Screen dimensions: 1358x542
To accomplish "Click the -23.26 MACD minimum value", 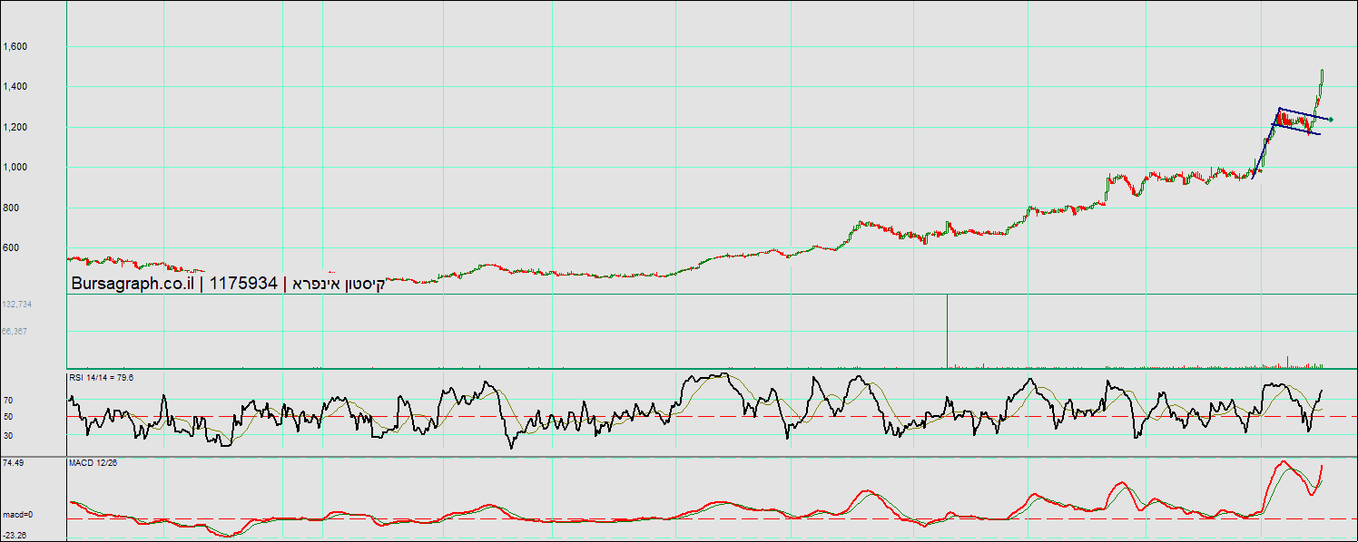I will [14, 535].
